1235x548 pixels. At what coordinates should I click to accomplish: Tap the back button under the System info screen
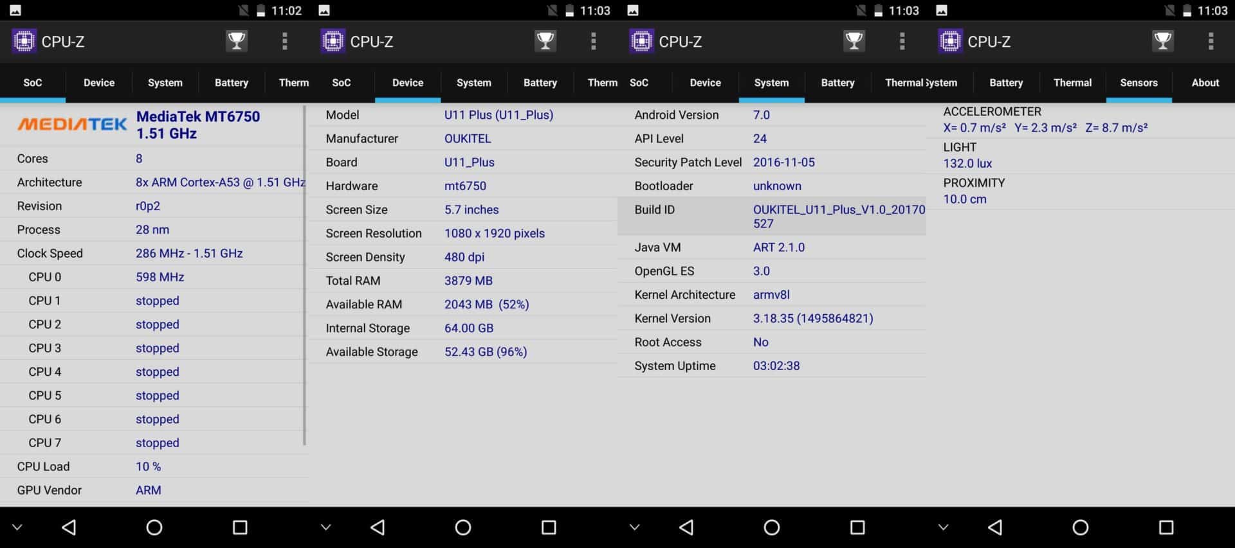(x=686, y=527)
